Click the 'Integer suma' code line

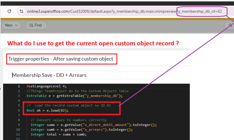(x=93, y=125)
